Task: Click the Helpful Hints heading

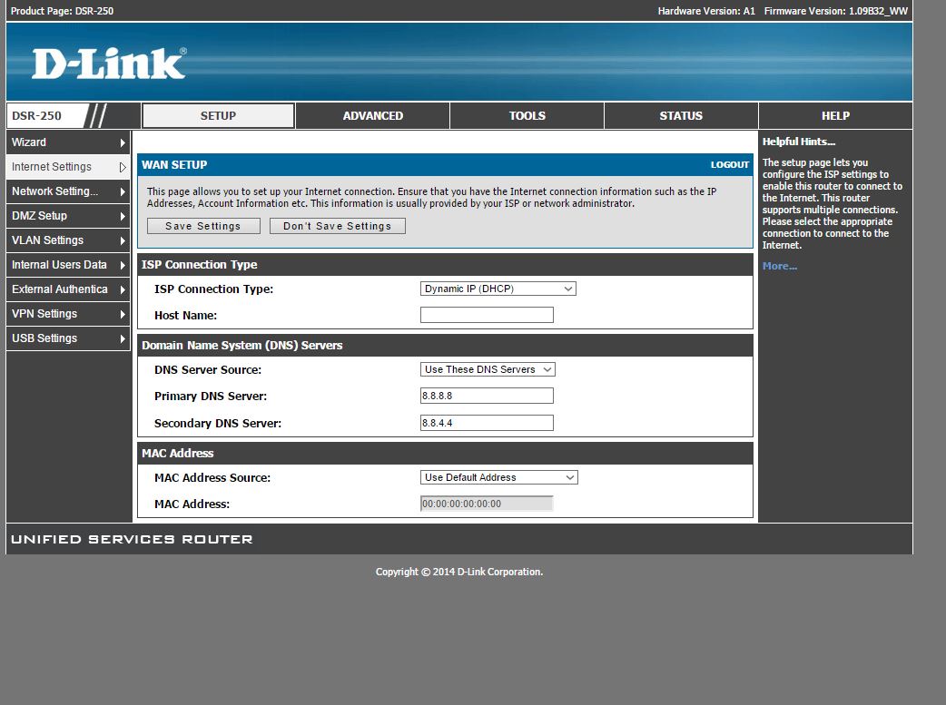Action: point(799,142)
